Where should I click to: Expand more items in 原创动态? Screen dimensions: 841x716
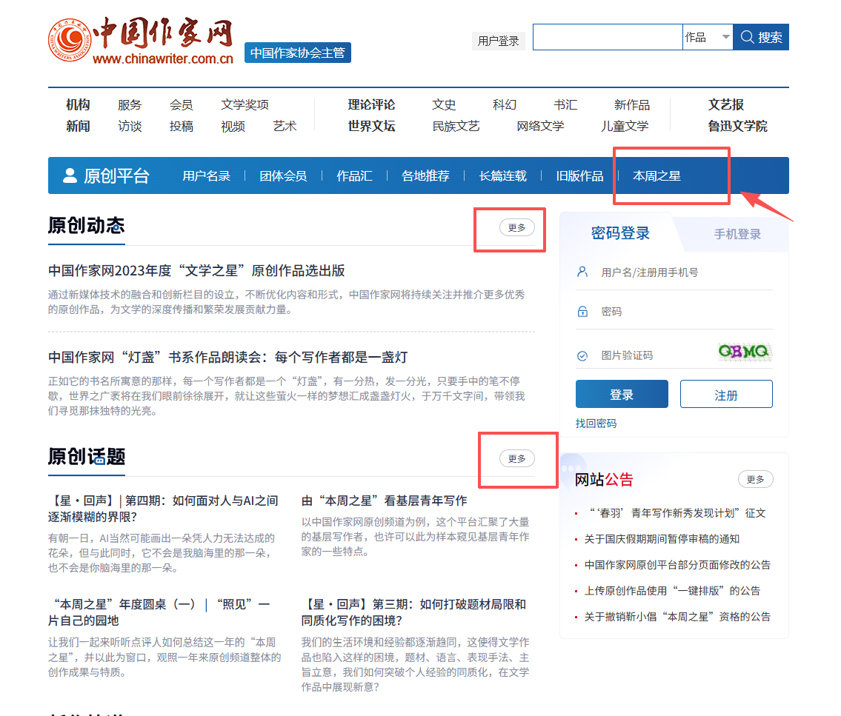(x=516, y=228)
